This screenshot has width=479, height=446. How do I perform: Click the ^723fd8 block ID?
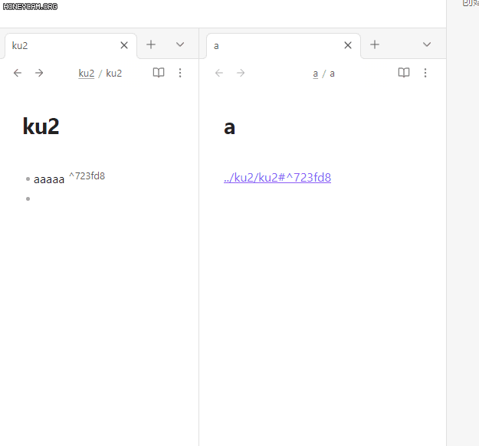87,176
